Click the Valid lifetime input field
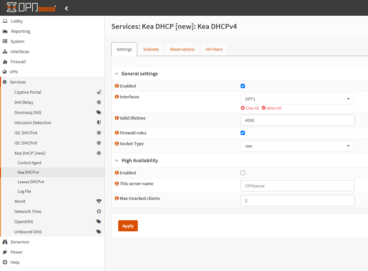The image size is (368, 271). (297, 120)
